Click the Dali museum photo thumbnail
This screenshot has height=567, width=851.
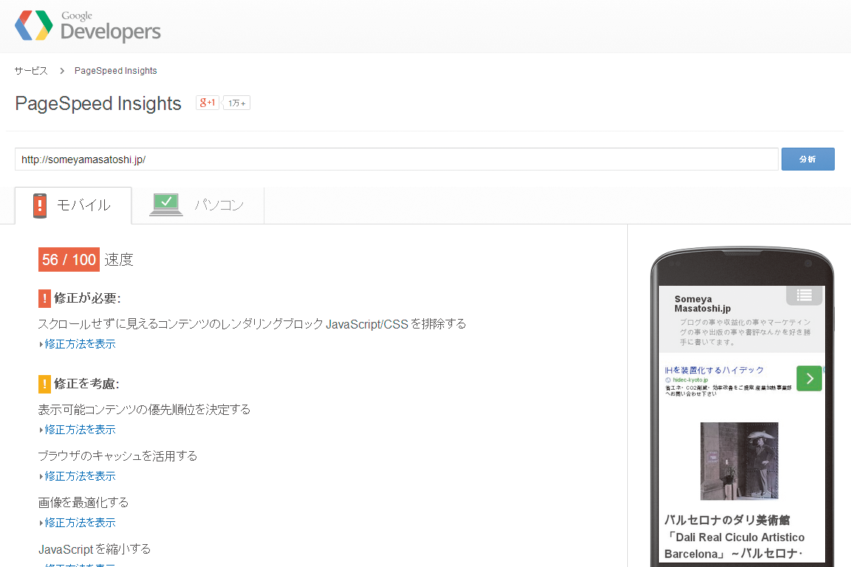tap(739, 461)
